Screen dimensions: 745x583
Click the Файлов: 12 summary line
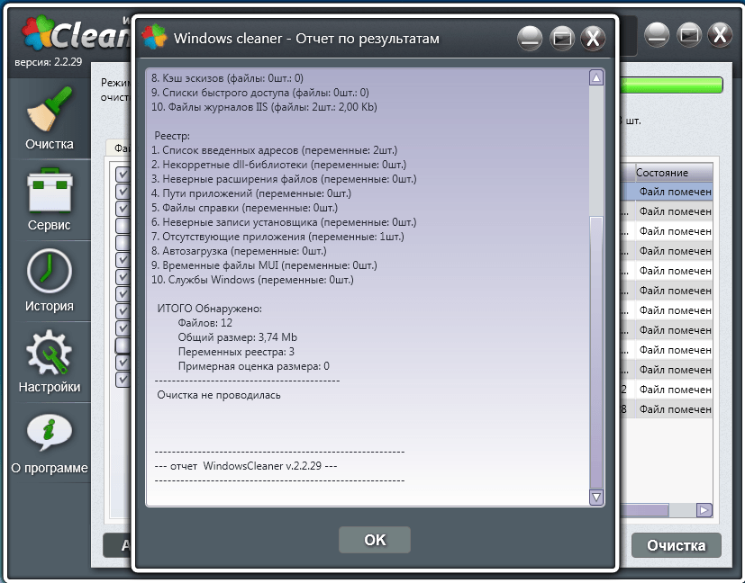[205, 323]
